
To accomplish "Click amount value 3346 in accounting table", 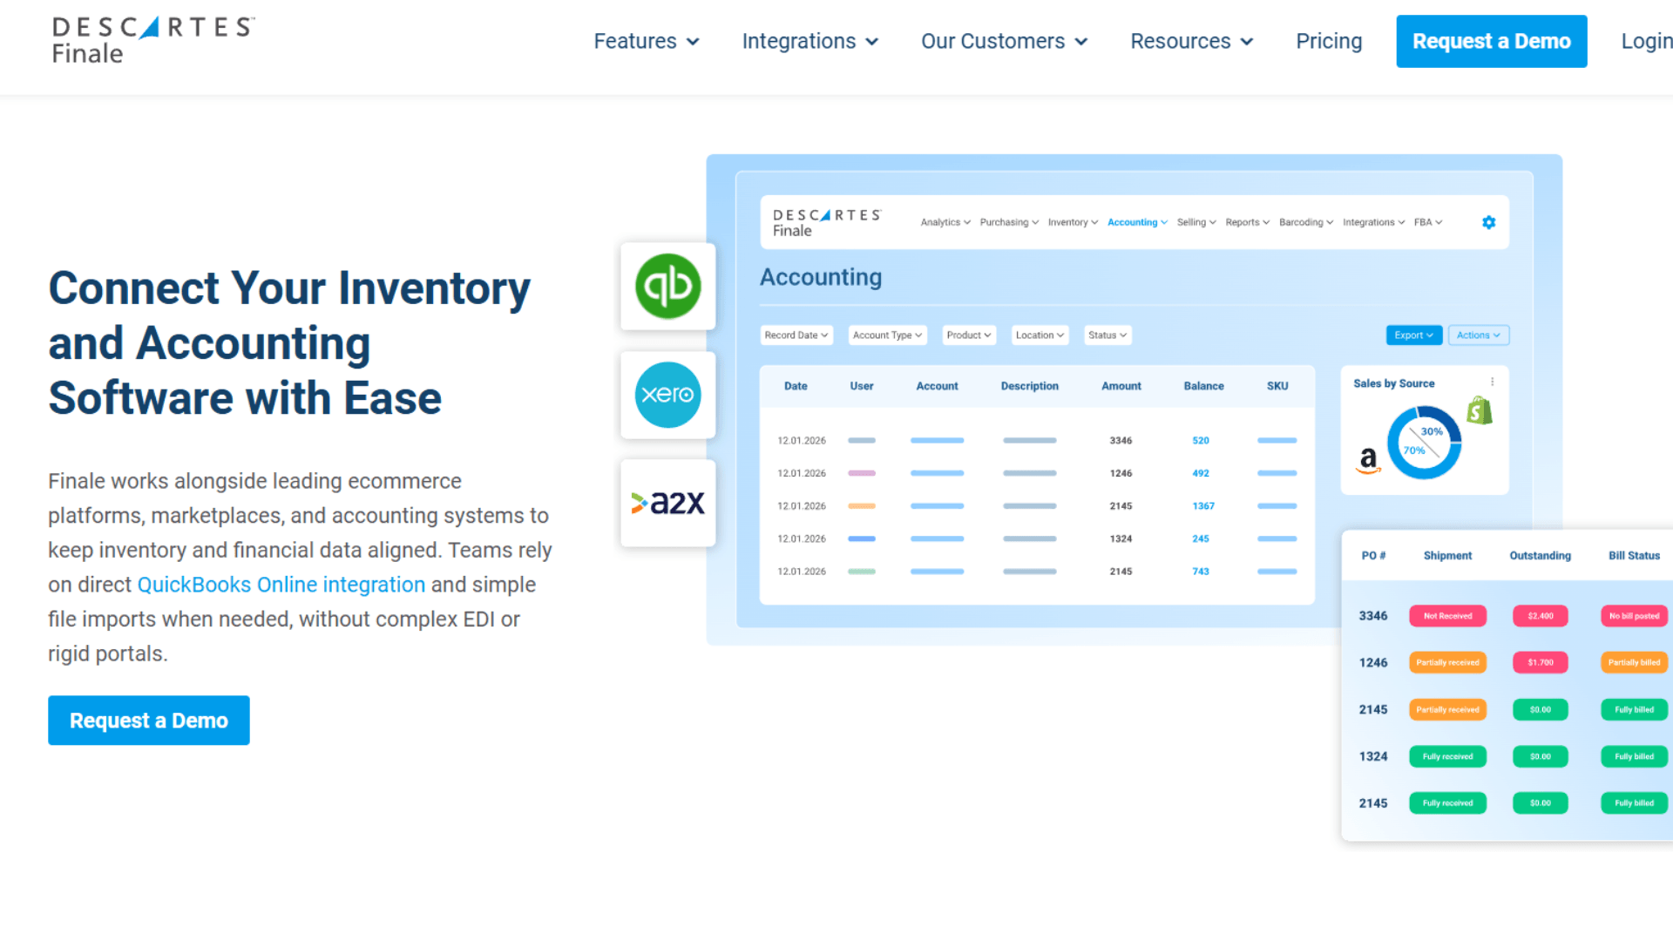I will coord(1121,441).
